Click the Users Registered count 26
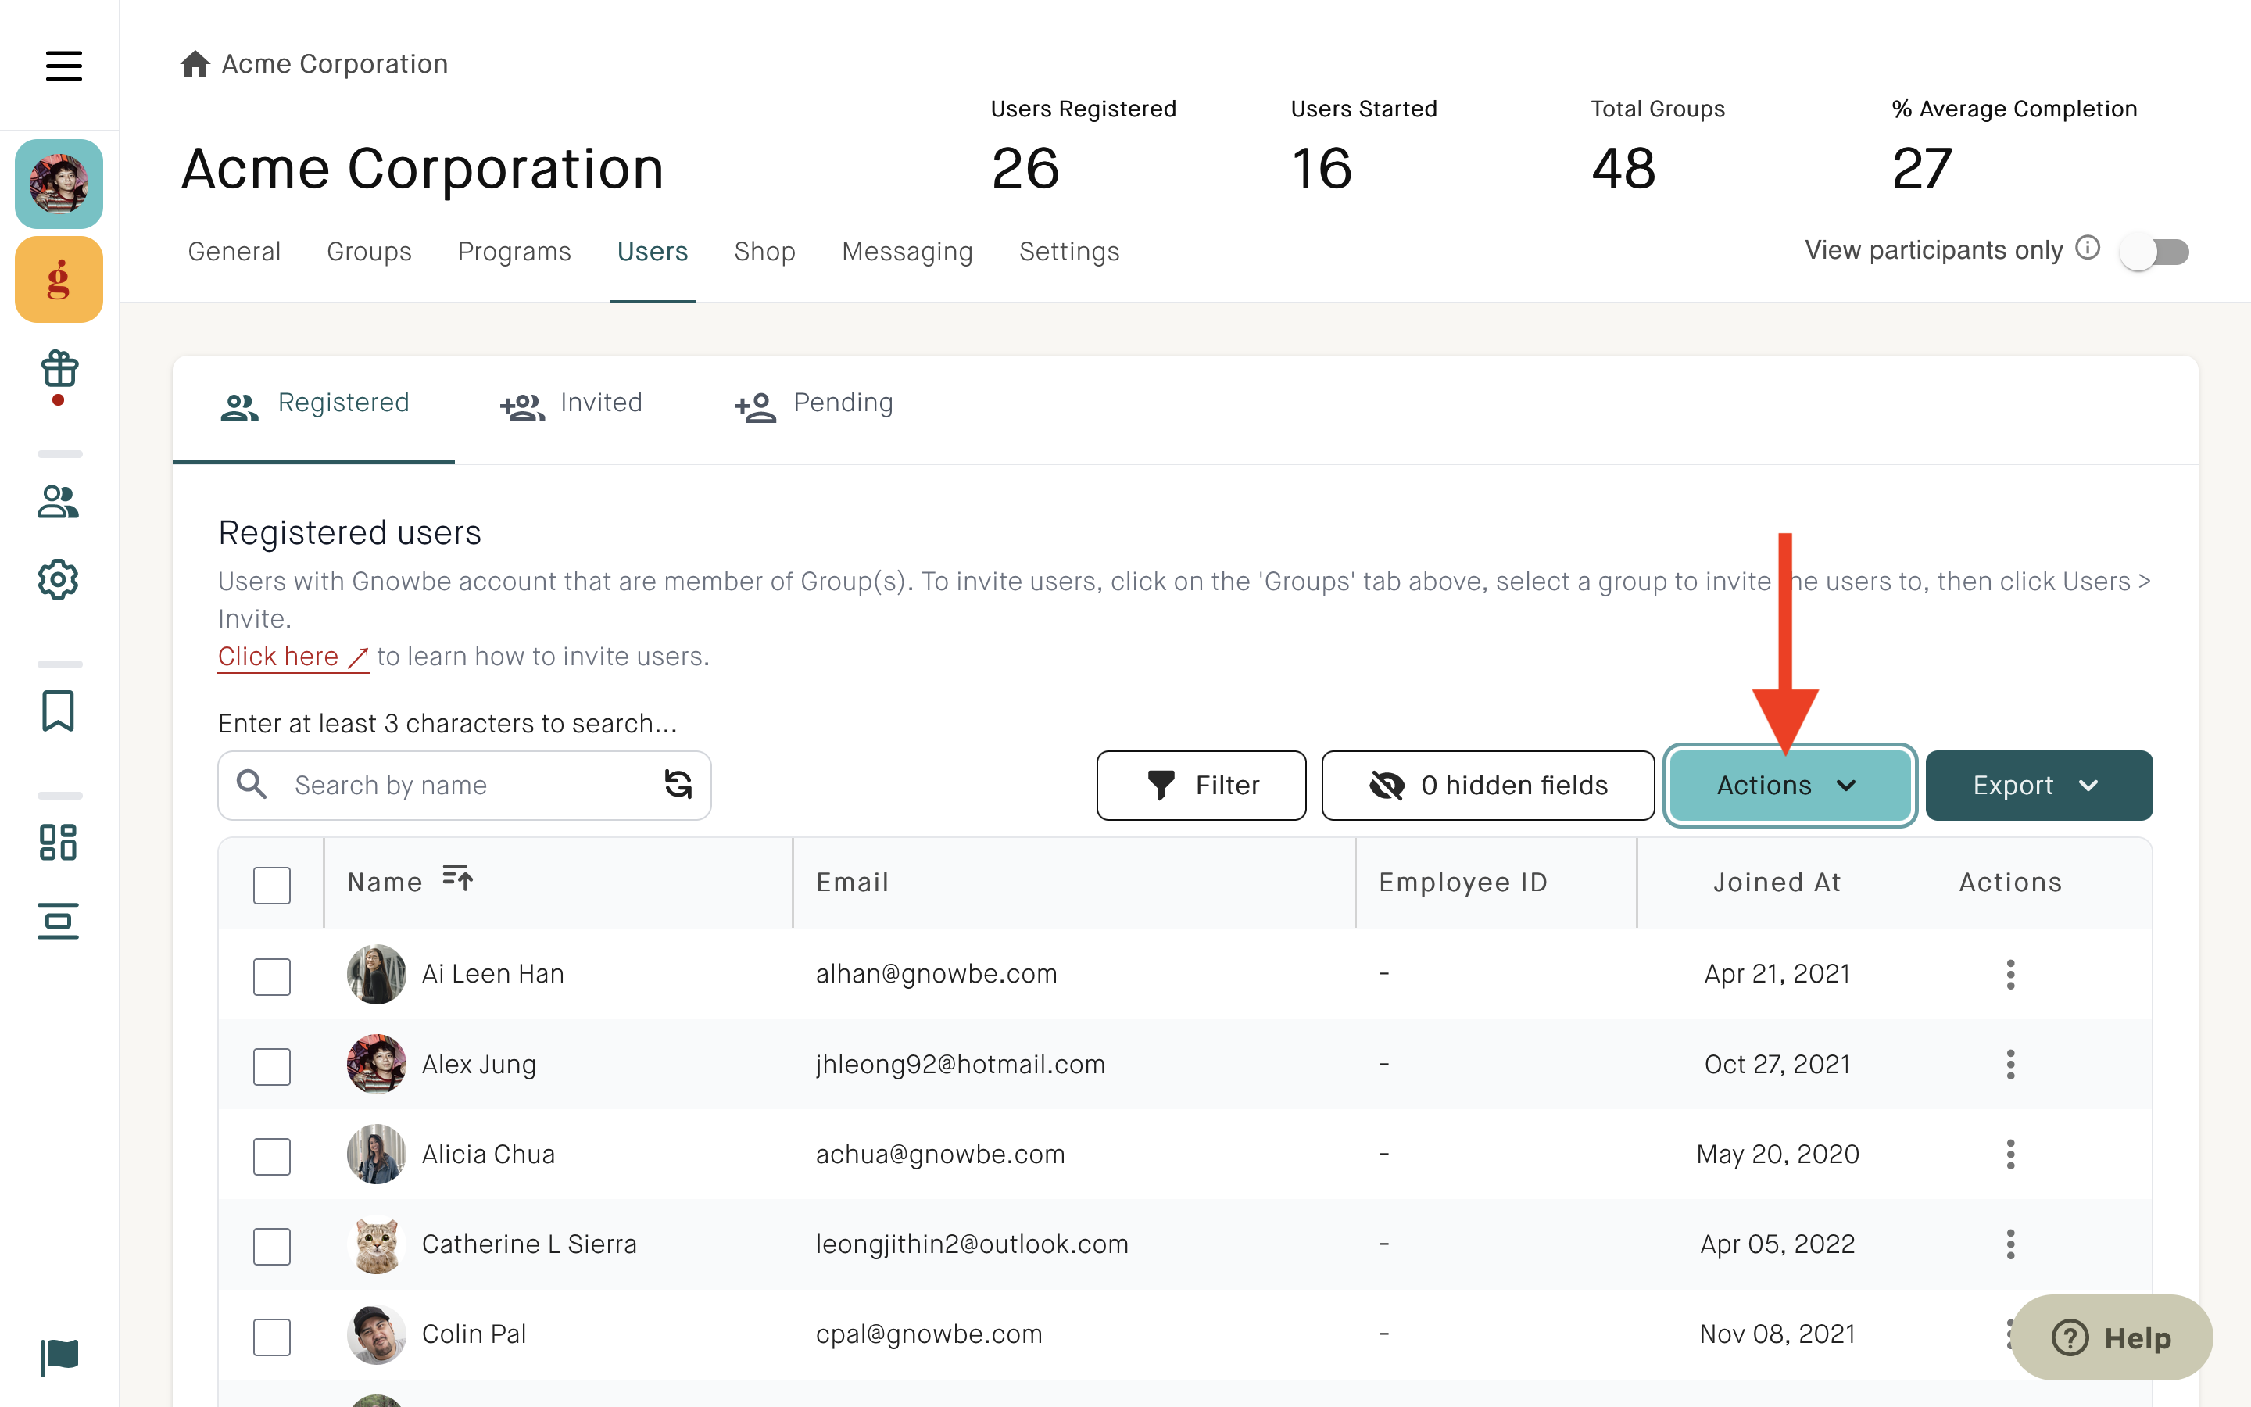Screen dimensions: 2251x1407 [x=1025, y=168]
